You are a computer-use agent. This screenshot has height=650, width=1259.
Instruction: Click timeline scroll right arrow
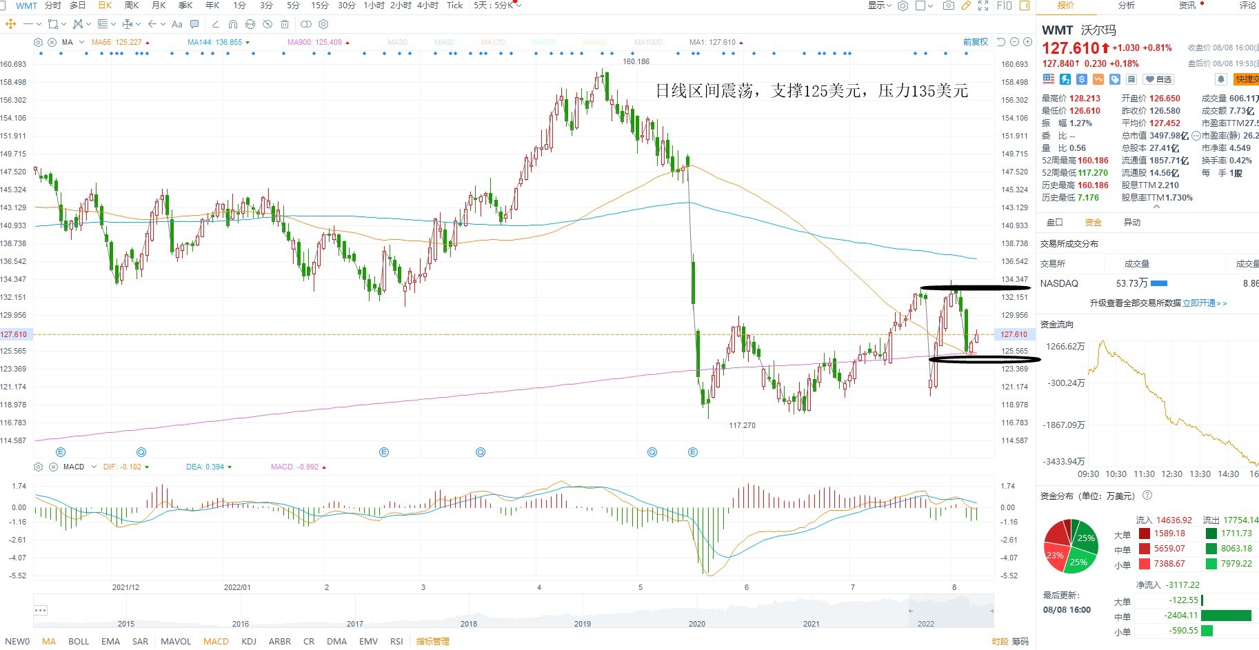(x=991, y=611)
